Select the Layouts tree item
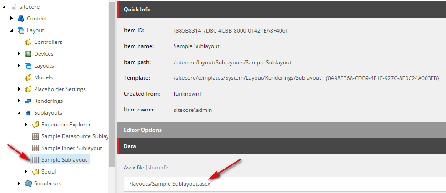 pyautogui.click(x=44, y=66)
